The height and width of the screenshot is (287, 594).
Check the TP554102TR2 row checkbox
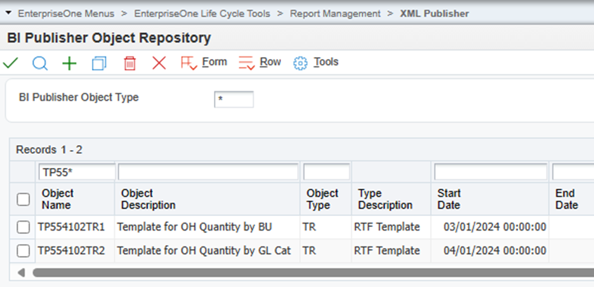[x=23, y=251]
